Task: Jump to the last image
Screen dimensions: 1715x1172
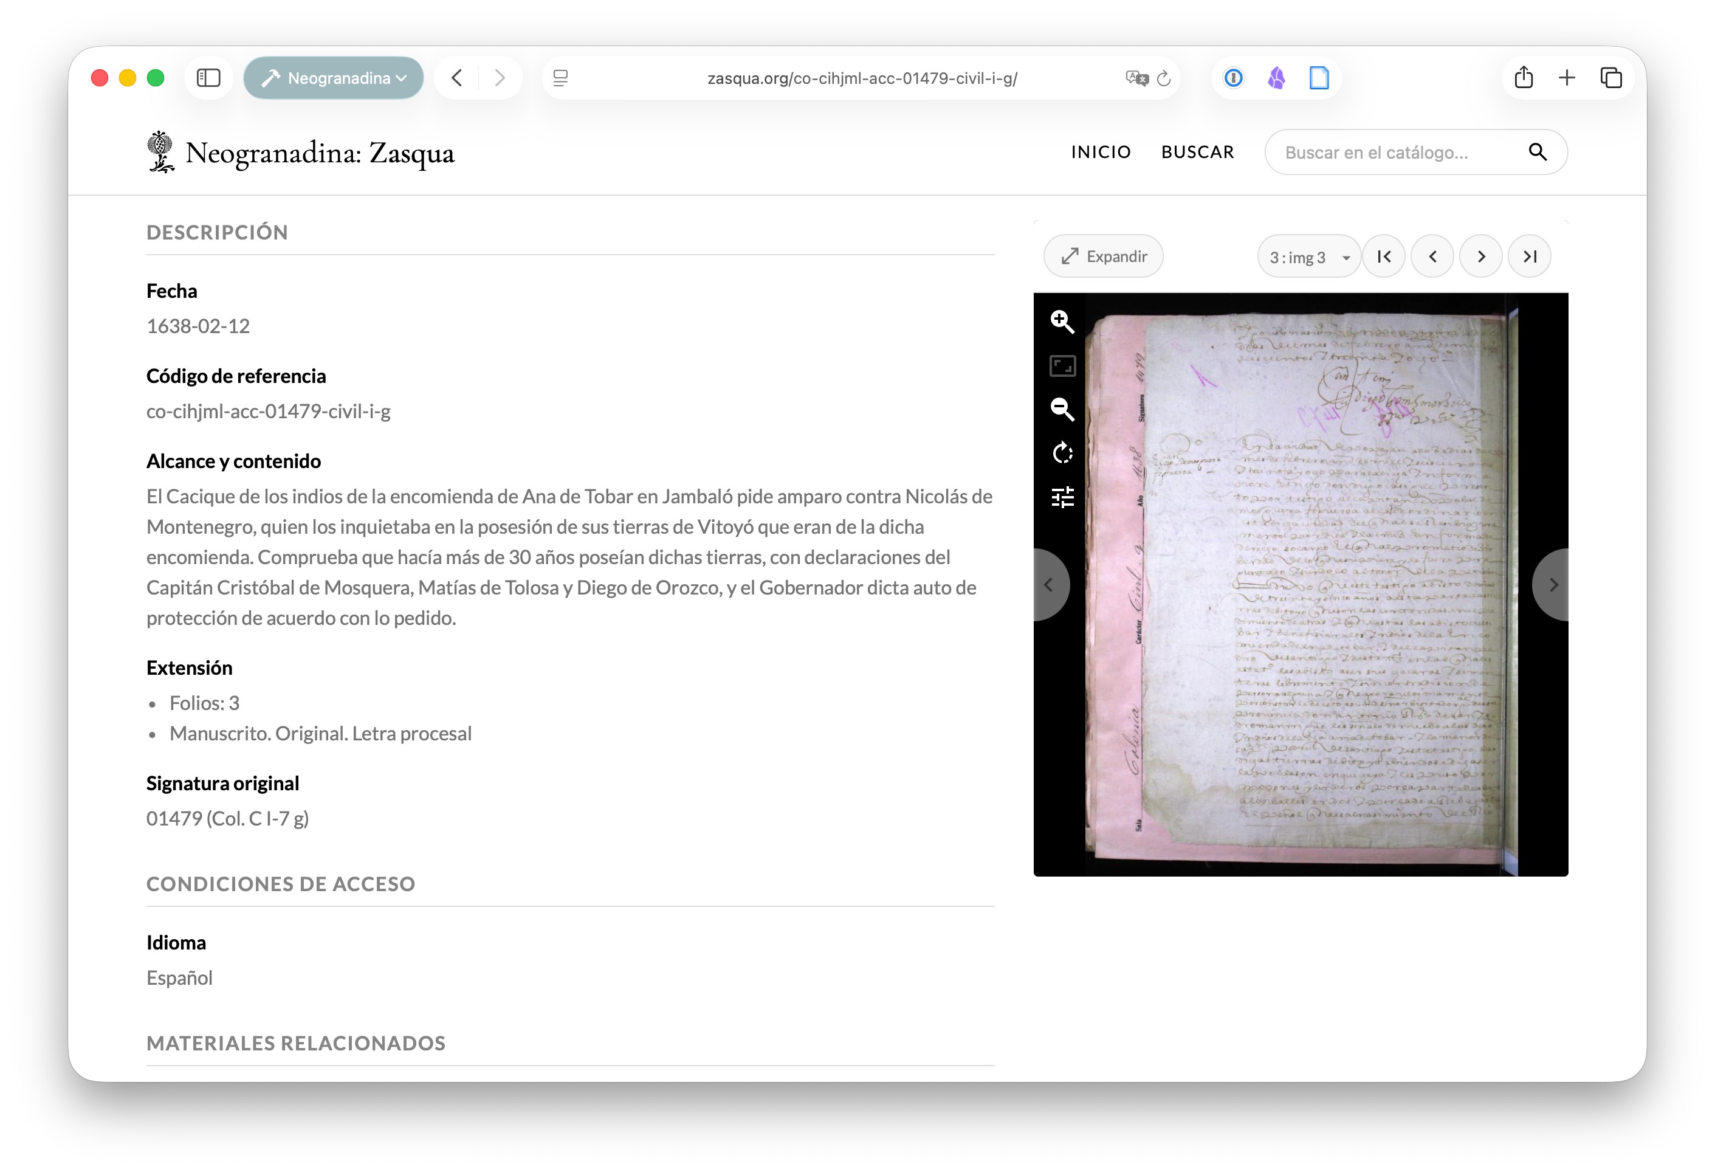Action: click(x=1529, y=257)
